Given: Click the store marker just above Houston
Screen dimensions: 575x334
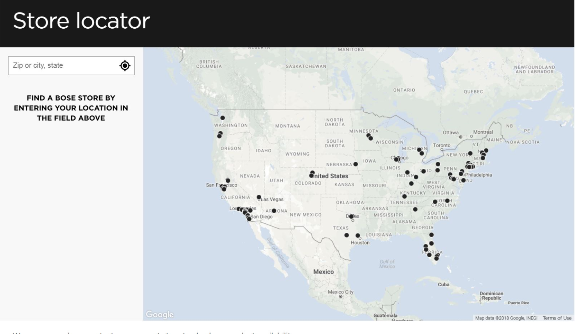Looking at the screenshot, I should tap(358, 236).
